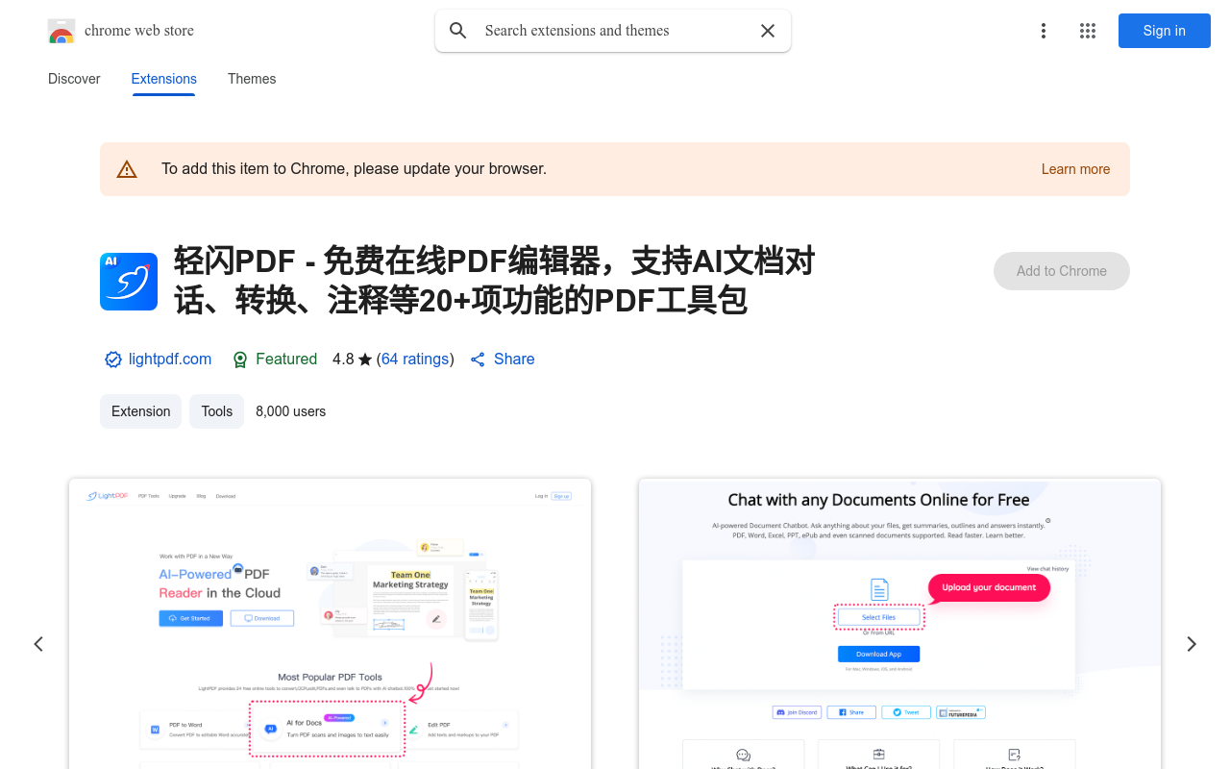Open the Chat with any Documents screenshot
The width and height of the screenshot is (1230, 769).
[x=899, y=624]
